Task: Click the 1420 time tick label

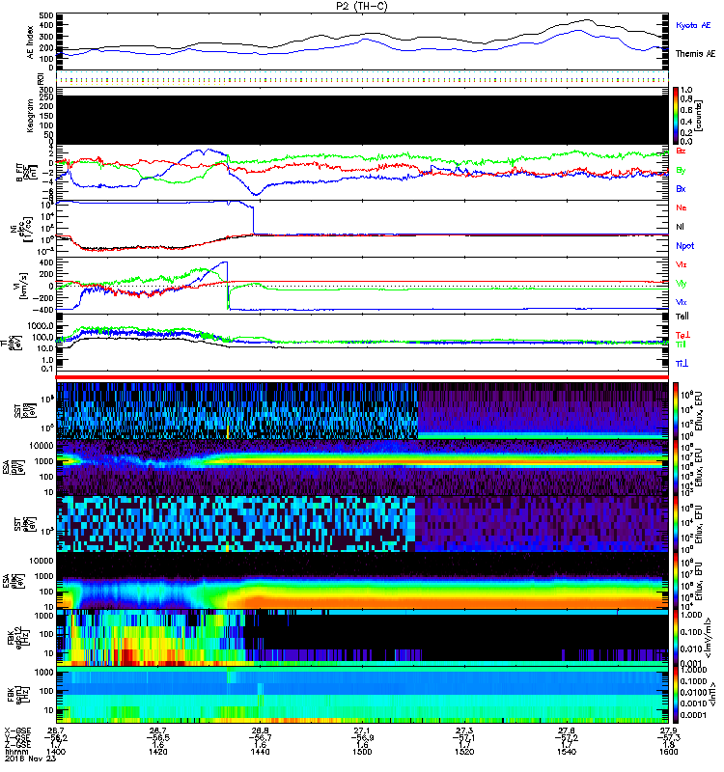Action: click(158, 752)
